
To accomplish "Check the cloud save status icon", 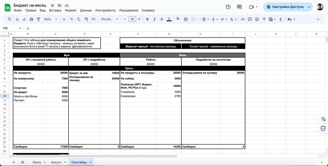I will (x=67, y=5).
